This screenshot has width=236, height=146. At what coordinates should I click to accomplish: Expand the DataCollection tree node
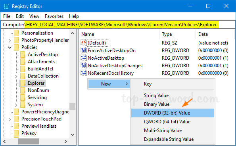tap(16, 76)
